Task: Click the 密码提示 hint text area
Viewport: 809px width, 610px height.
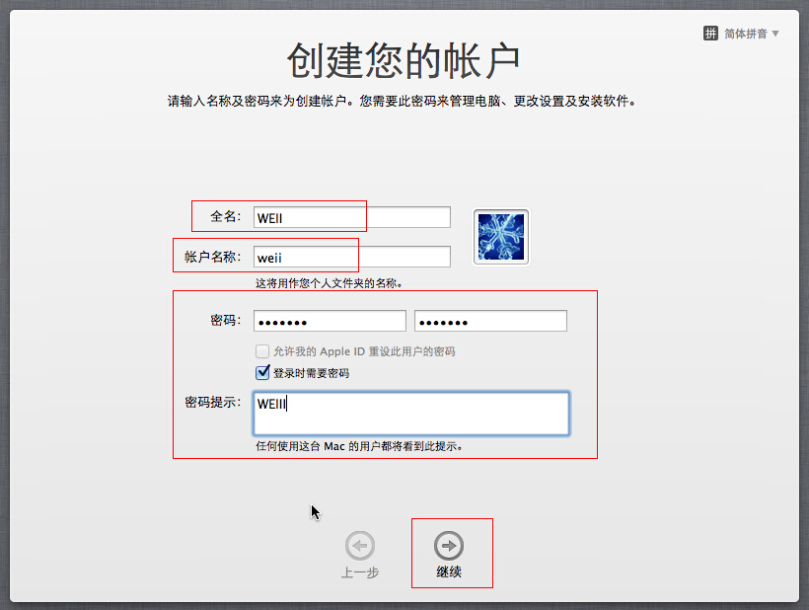Action: [x=411, y=414]
